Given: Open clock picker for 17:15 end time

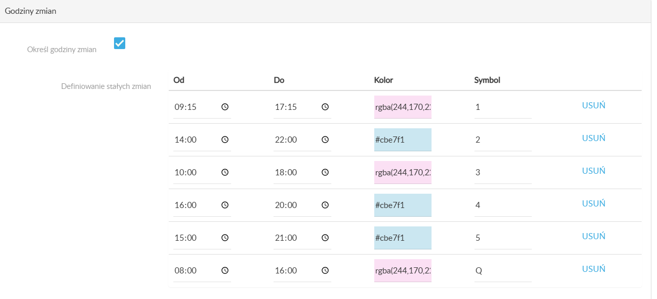Looking at the screenshot, I should click(325, 107).
